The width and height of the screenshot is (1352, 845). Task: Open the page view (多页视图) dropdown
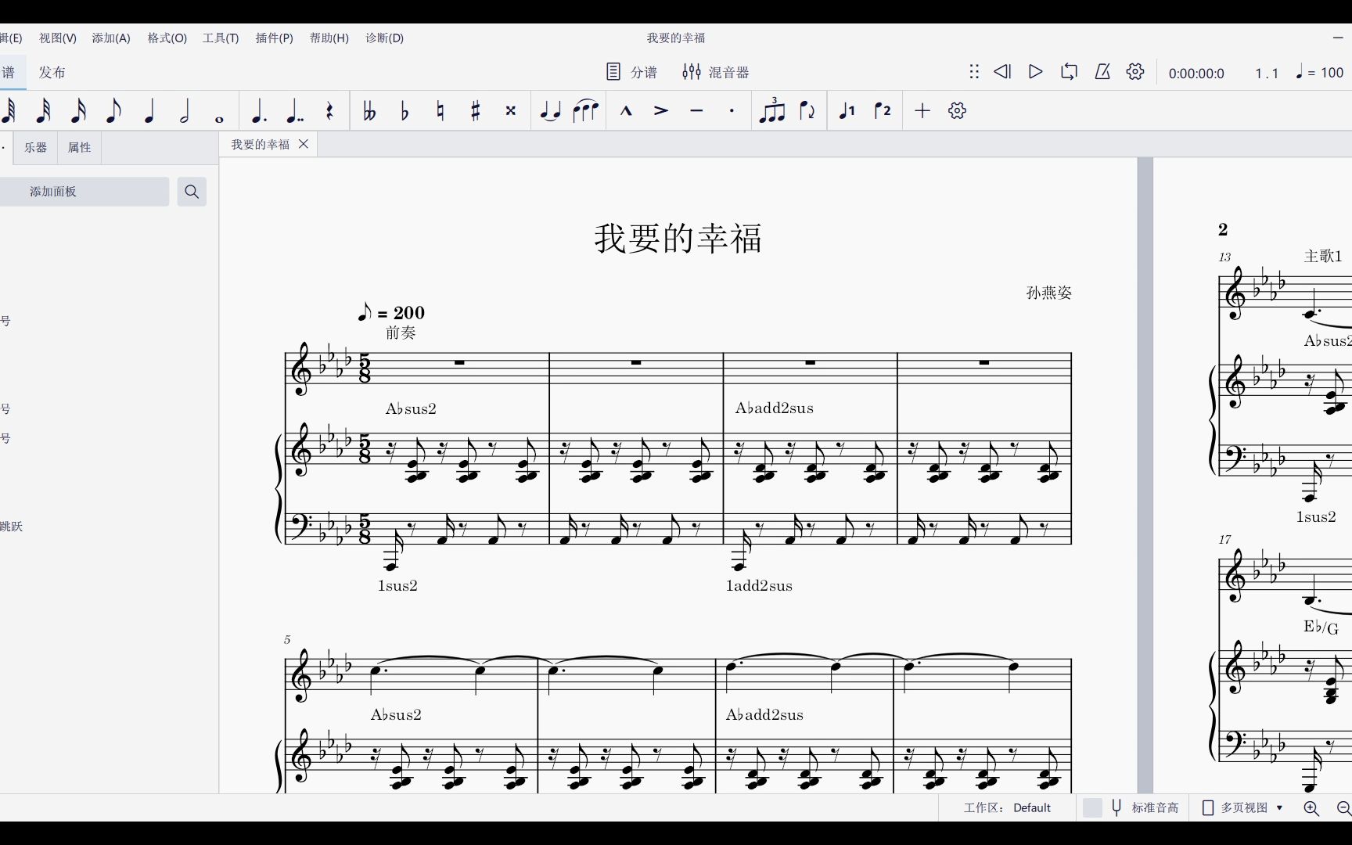coord(1243,807)
